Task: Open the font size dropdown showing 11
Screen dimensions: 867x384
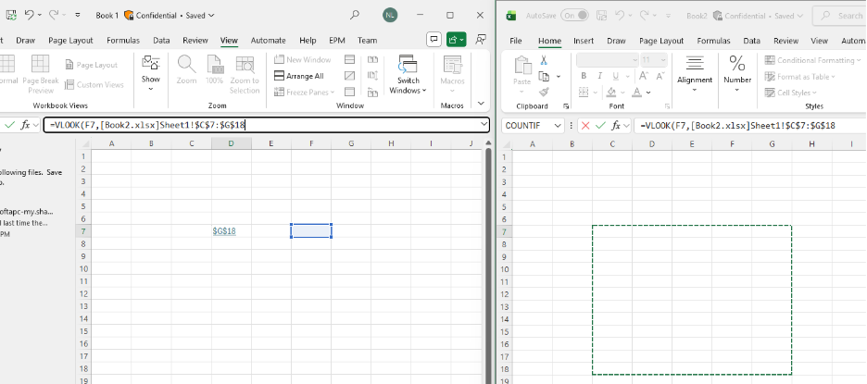Action: point(663,59)
